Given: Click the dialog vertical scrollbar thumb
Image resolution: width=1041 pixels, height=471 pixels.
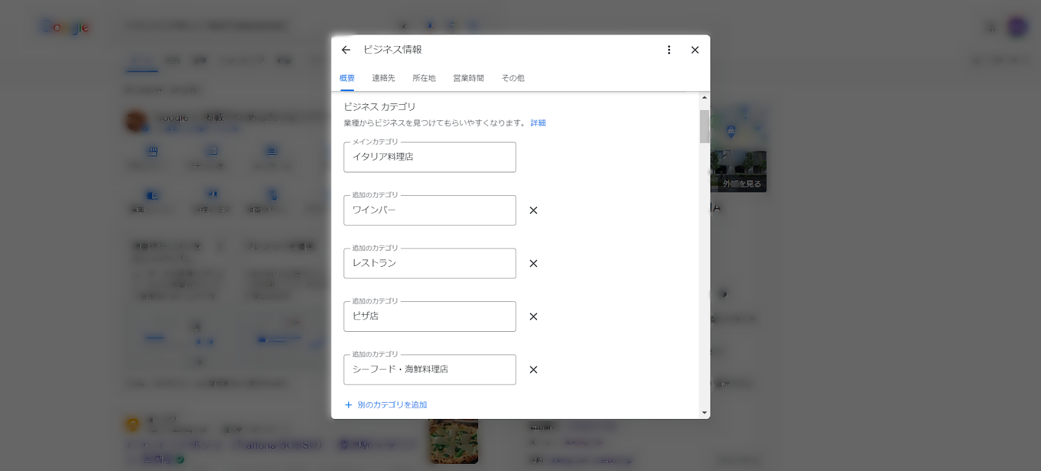Looking at the screenshot, I should (704, 126).
